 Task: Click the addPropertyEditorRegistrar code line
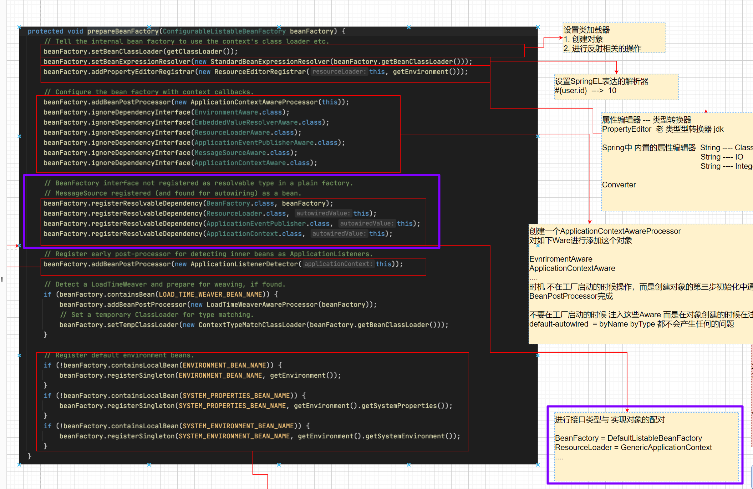[x=256, y=72]
